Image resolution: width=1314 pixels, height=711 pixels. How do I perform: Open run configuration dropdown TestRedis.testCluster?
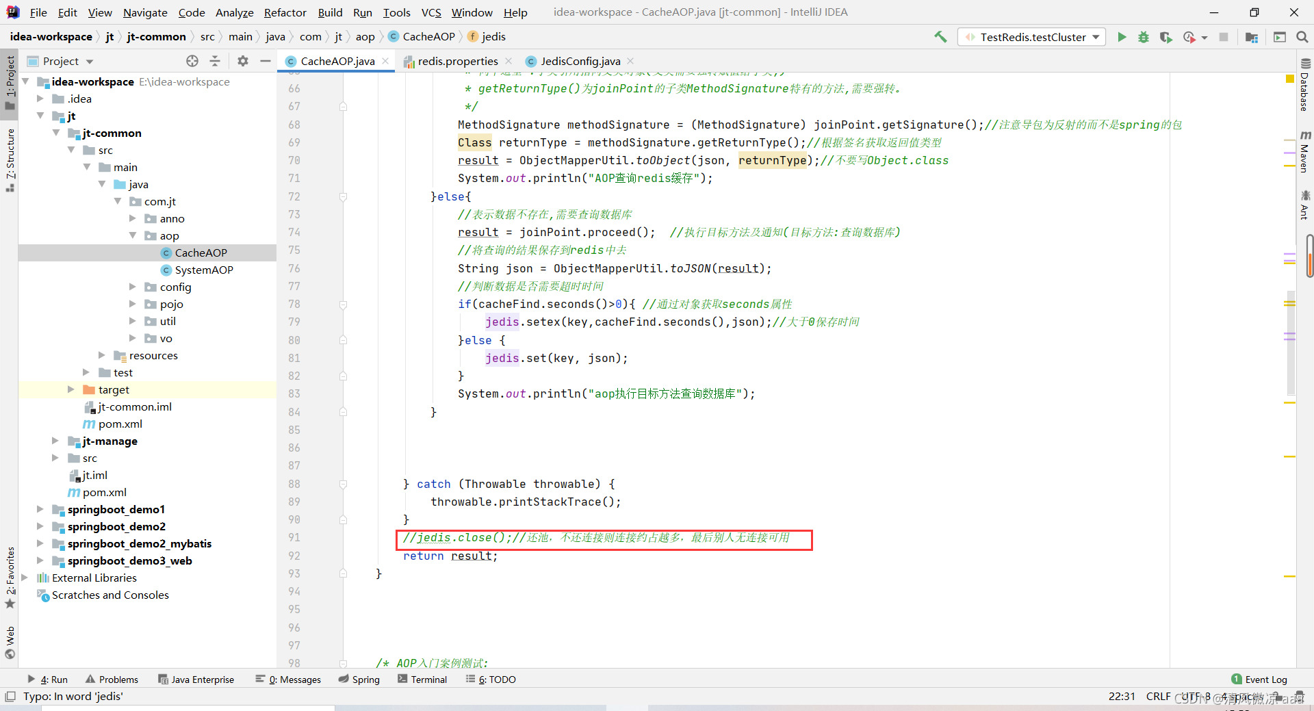1031,37
